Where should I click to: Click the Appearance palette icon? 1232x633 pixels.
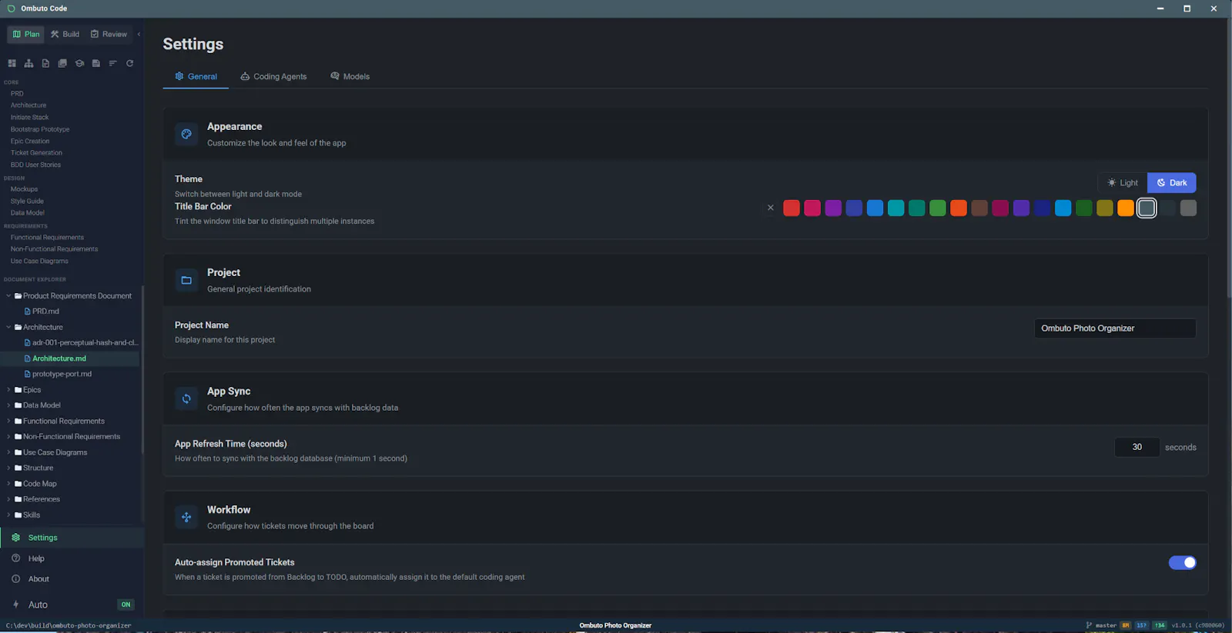click(x=186, y=134)
